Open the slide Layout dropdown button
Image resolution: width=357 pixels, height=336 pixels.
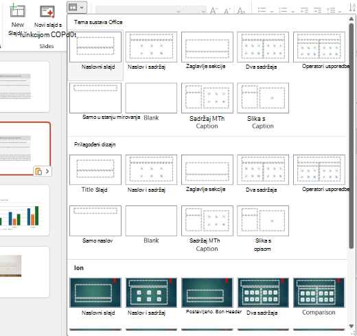[x=77, y=8]
